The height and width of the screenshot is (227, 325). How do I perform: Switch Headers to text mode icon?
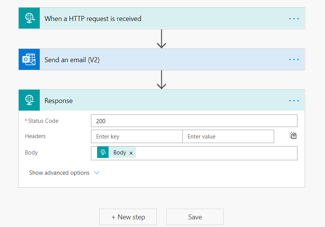tap(293, 136)
